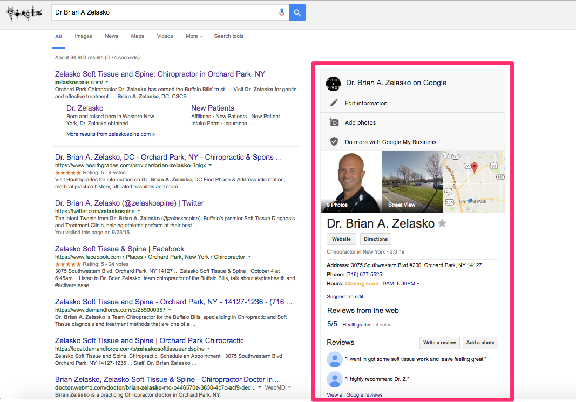Open twitter.com/zelaskospine URL dropdown arrow
576x402 pixels.
(x=139, y=211)
